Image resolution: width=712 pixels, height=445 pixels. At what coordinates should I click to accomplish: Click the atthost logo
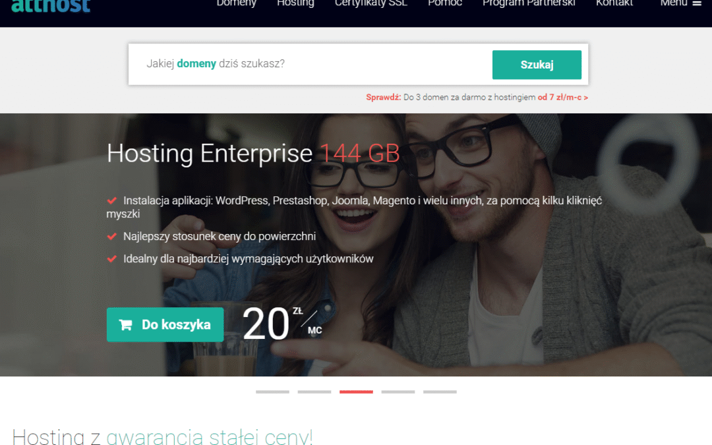(51, 6)
